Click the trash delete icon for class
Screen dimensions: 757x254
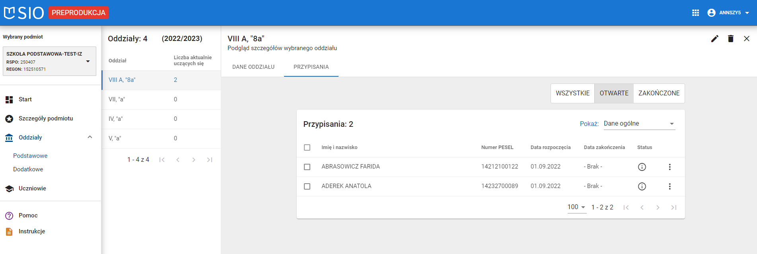pyautogui.click(x=730, y=39)
